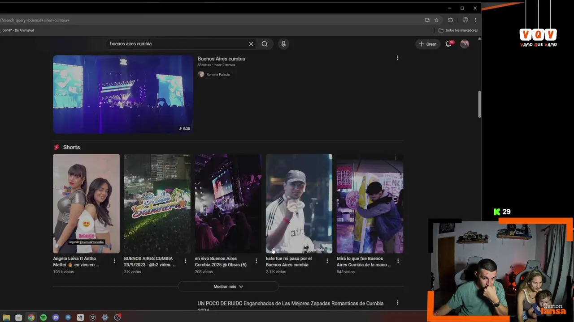Bookmark this page with the star icon

[436, 20]
